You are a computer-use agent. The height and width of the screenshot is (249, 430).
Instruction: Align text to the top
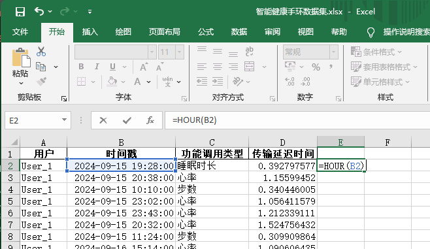coord(202,50)
